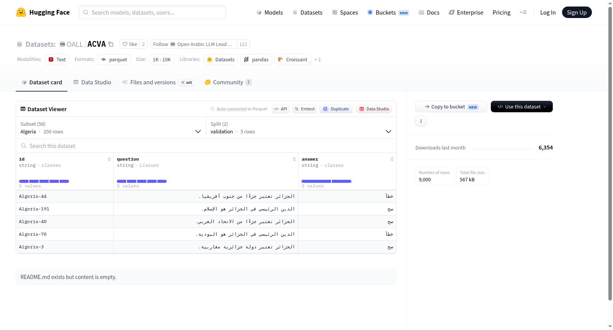The height and width of the screenshot is (330, 613).
Task: Select the Datasets library tag
Action: [x=221, y=59]
